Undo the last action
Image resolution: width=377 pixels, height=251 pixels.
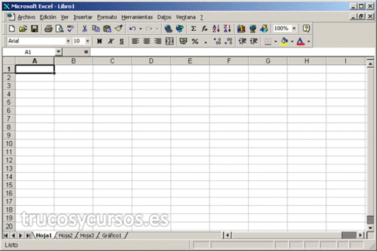[x=133, y=29]
